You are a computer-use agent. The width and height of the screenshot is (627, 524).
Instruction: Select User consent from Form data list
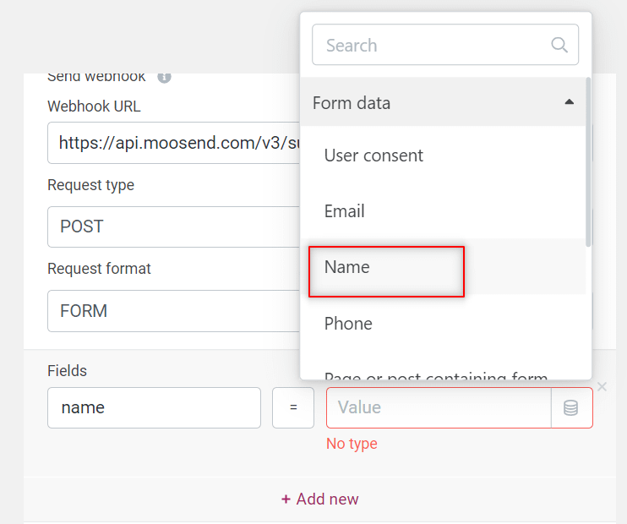click(x=373, y=156)
